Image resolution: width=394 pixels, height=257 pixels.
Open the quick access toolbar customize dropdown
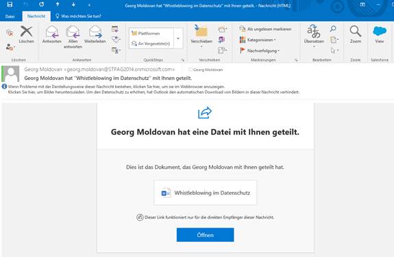[x=89, y=5]
